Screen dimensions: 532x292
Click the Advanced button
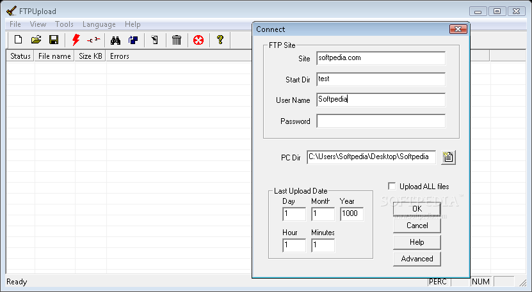coord(417,259)
